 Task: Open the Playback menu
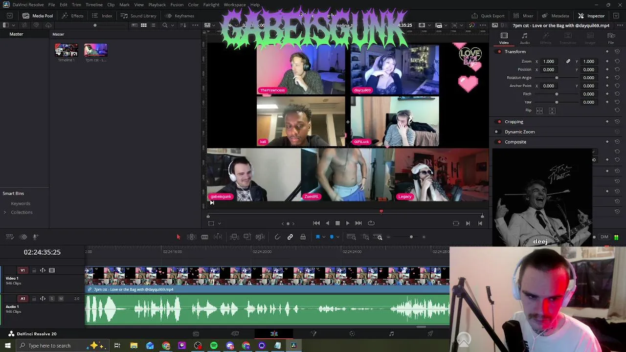pyautogui.click(x=157, y=5)
